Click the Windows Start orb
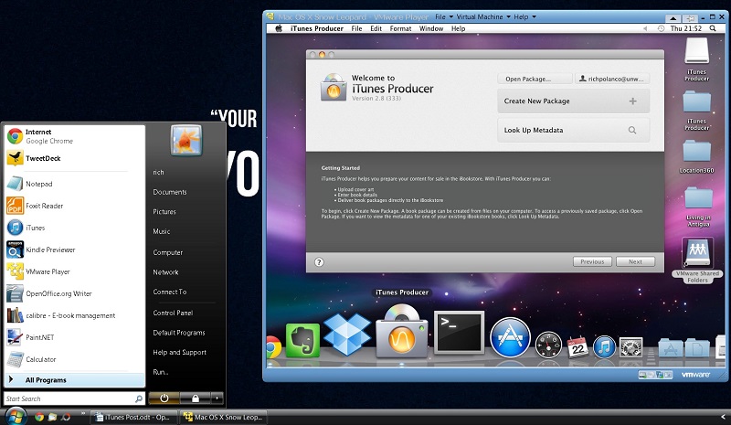Image resolution: width=731 pixels, height=425 pixels. point(15,416)
